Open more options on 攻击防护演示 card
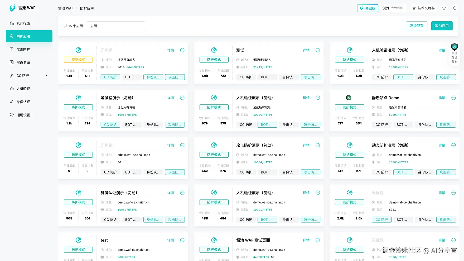 tap(318, 145)
